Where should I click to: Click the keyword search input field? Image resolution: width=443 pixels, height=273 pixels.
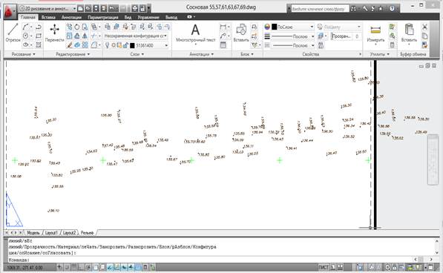[320, 9]
